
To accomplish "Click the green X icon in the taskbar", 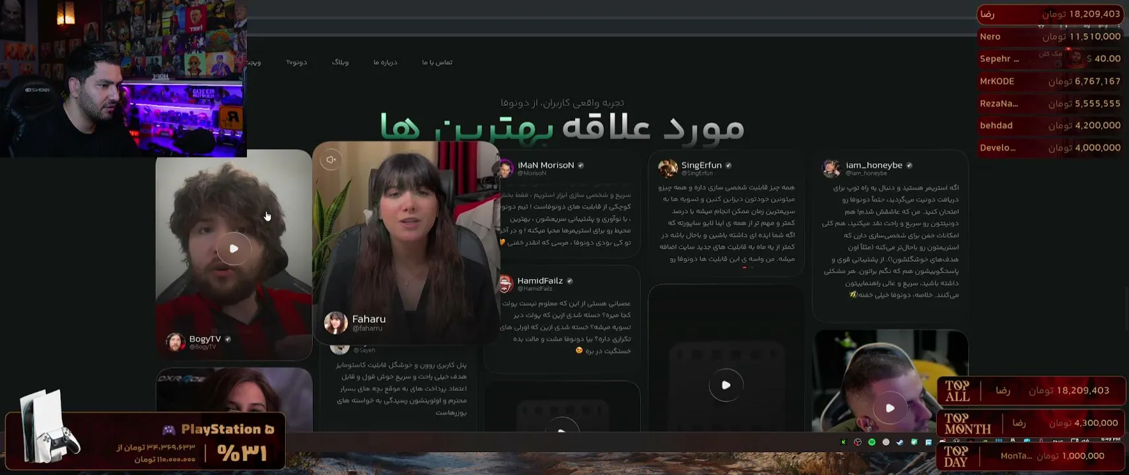I will [x=843, y=442].
